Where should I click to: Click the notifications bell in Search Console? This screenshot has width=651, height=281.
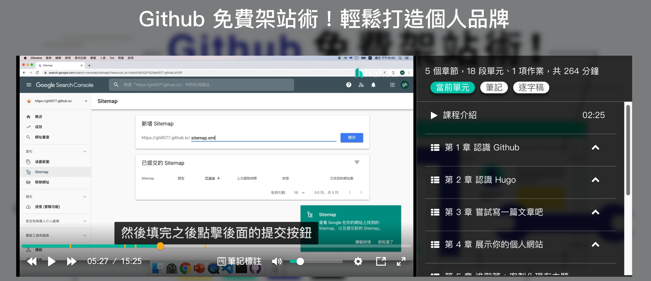click(x=373, y=85)
